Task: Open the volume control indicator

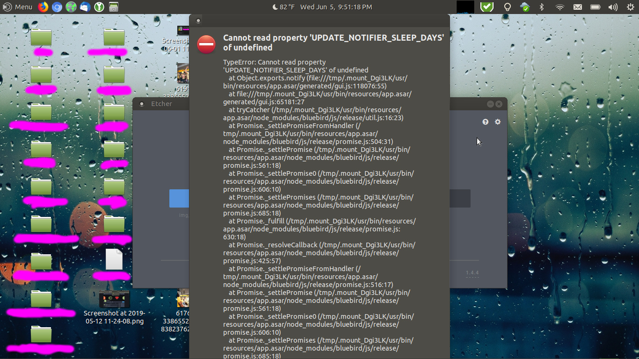Action: 613,7
